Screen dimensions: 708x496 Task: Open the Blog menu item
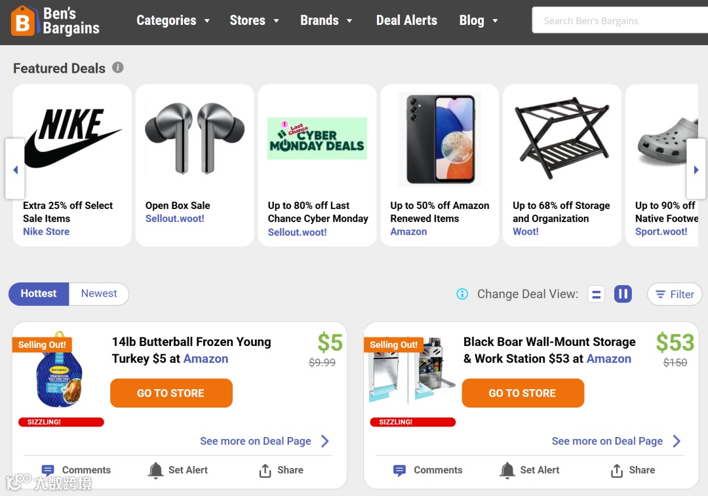479,21
